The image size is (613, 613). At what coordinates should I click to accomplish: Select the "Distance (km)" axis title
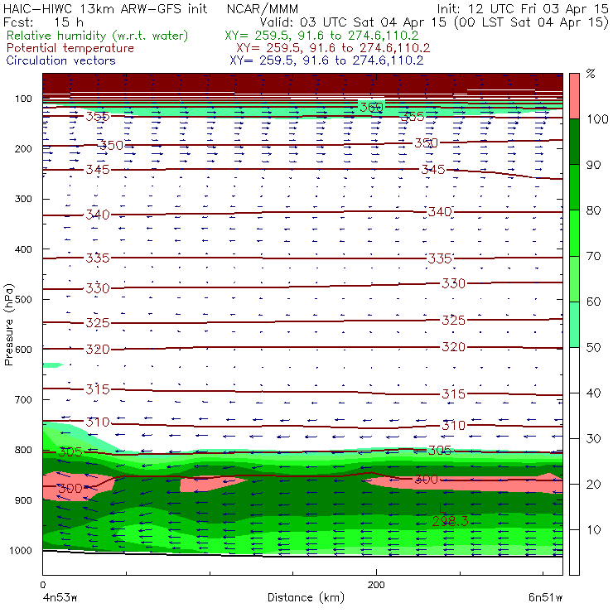click(306, 597)
